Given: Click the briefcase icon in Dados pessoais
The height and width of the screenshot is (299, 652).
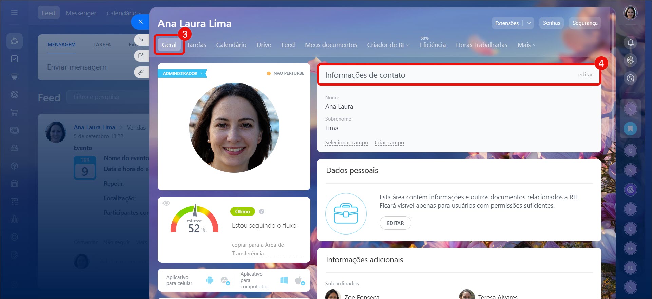Looking at the screenshot, I should pyautogui.click(x=346, y=214).
